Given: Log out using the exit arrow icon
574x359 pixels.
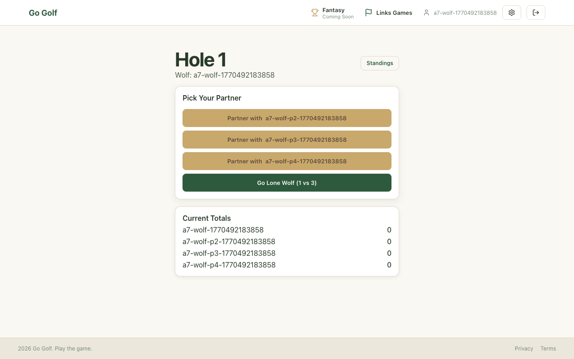Looking at the screenshot, I should click(536, 13).
